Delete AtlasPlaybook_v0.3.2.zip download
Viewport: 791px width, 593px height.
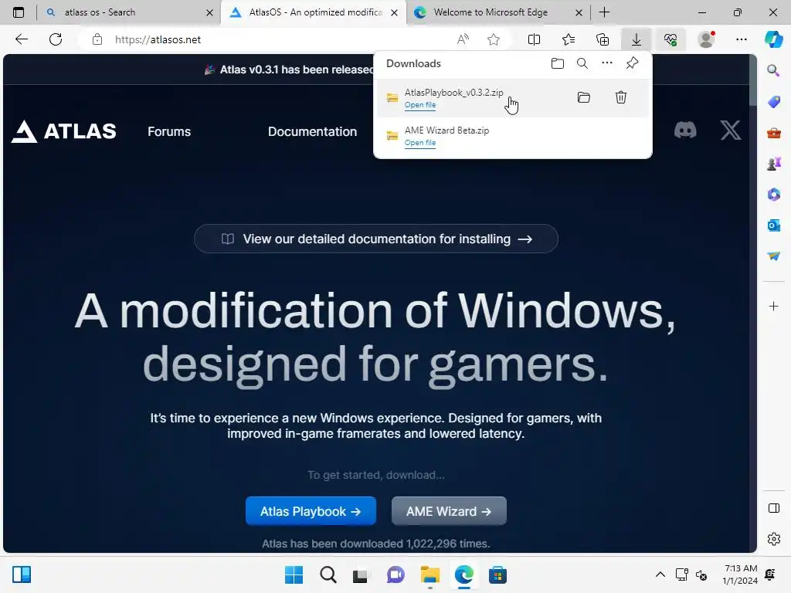pyautogui.click(x=621, y=97)
